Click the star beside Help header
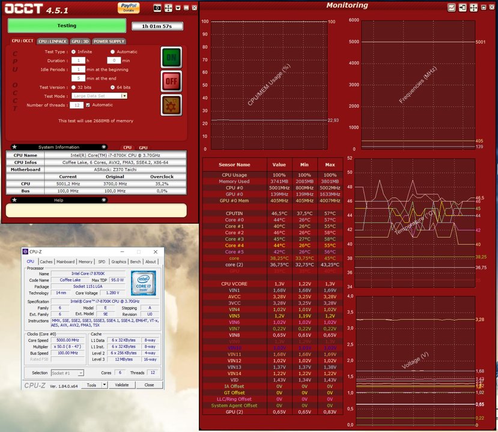Image resolution: width=498 pixels, height=432 pixels. (14, 200)
